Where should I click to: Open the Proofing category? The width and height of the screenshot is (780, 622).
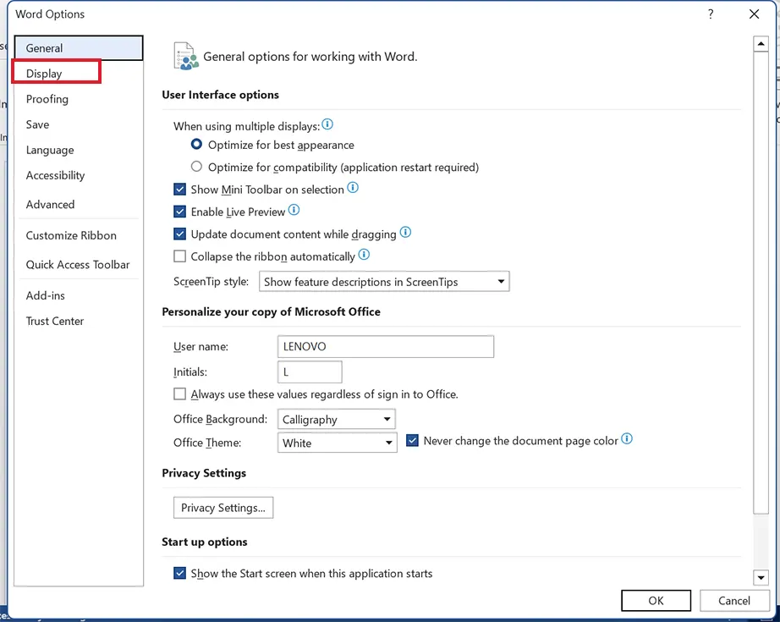[79, 99]
